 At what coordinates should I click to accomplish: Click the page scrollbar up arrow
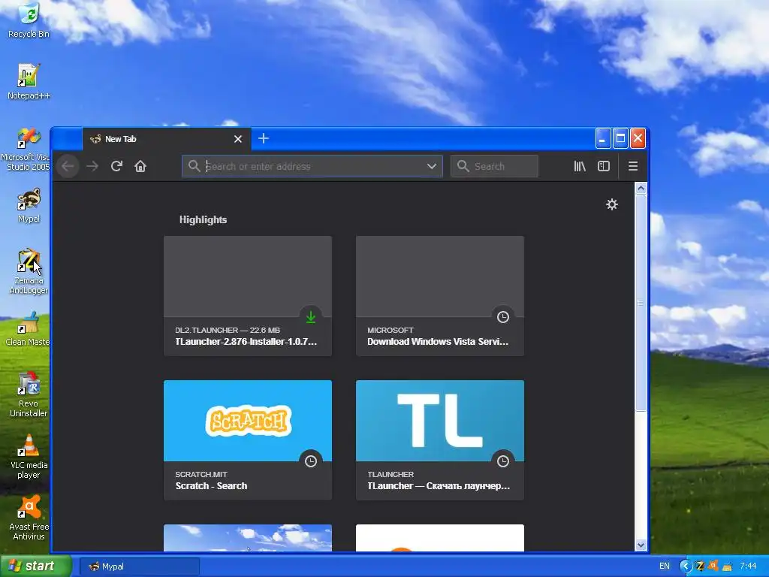(641, 189)
